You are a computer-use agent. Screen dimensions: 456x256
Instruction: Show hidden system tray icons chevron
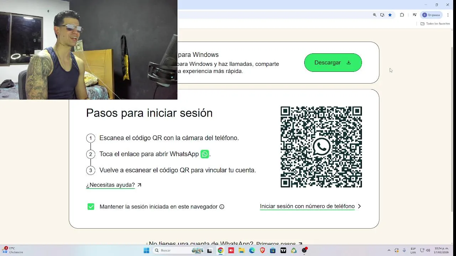[x=389, y=250]
